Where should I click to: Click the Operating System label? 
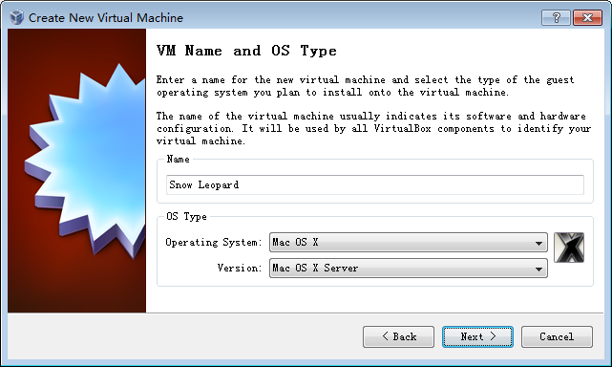[214, 243]
